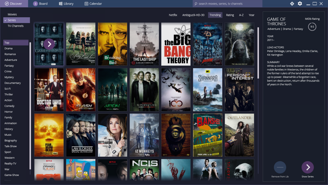328x185 pixels.
Task: Click the poster grid vertical scrollbar
Action: [258, 53]
